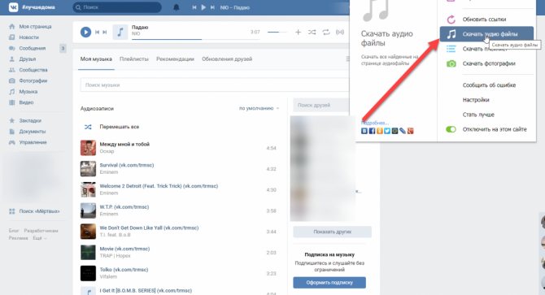Toggle Отключить на этом сайте switch
This screenshot has width=545, height=295.
(451, 129)
